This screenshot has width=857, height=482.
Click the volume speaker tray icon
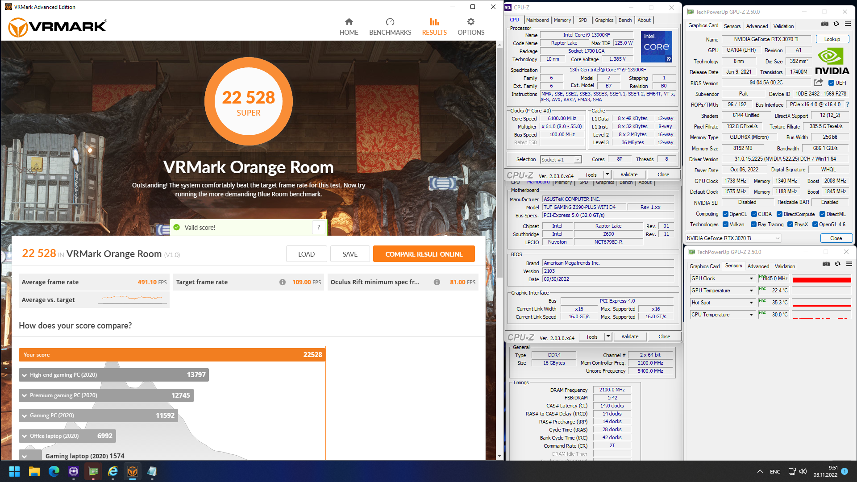click(803, 471)
